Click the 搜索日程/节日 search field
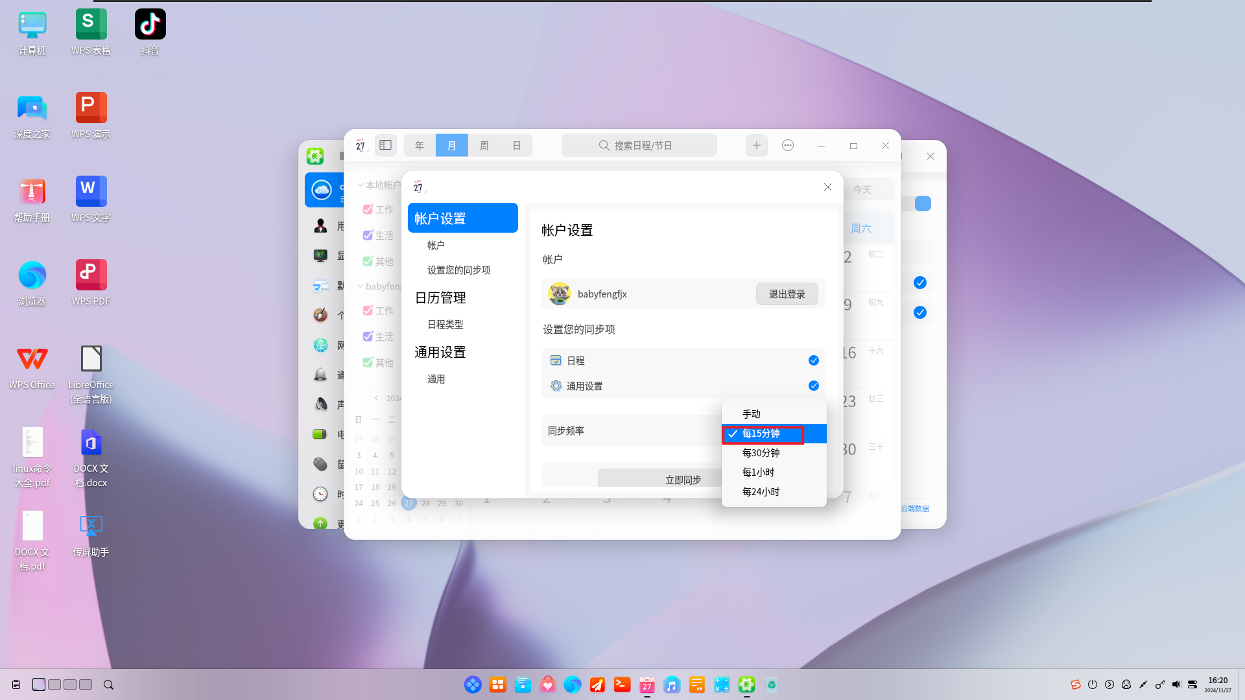This screenshot has height=700, width=1245. point(639,145)
